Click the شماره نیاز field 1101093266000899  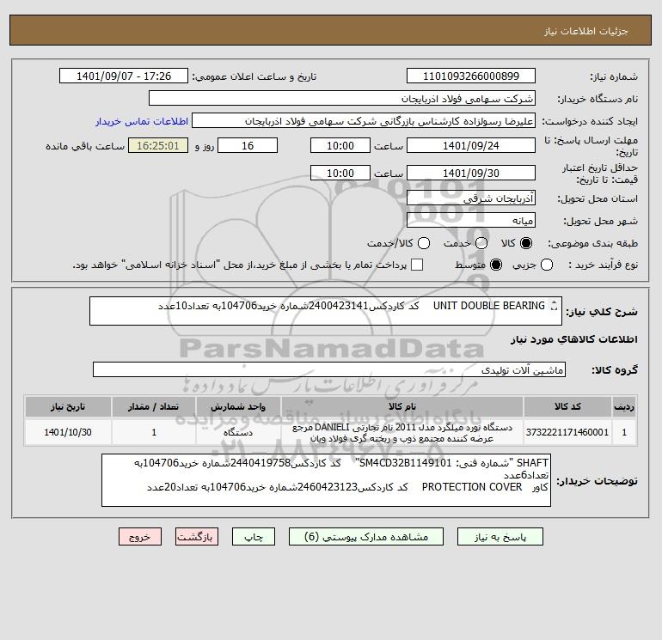point(471,76)
